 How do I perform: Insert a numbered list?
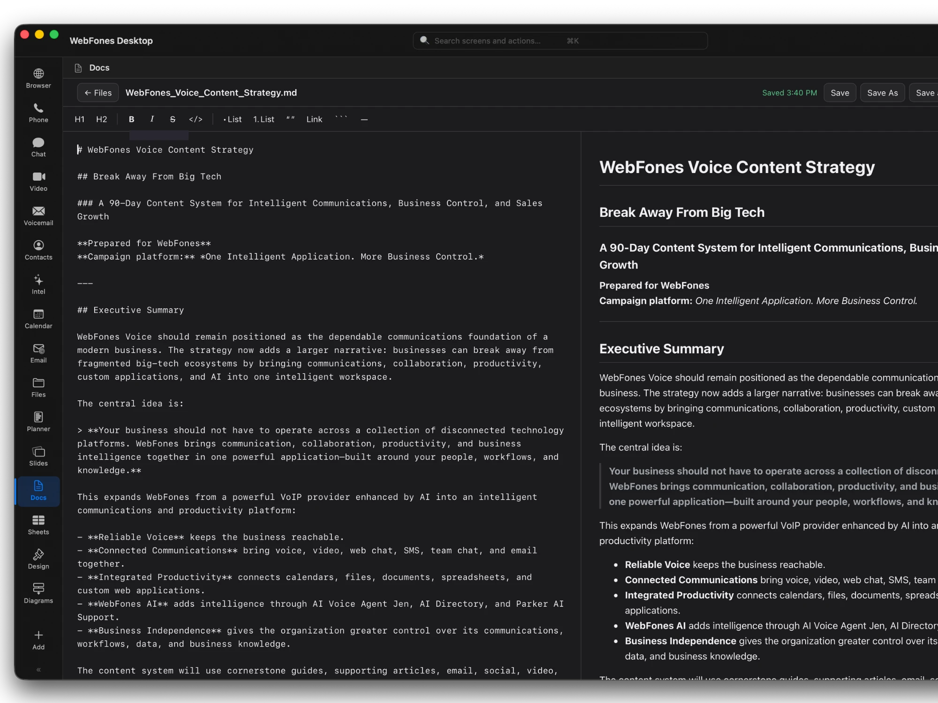[264, 120]
